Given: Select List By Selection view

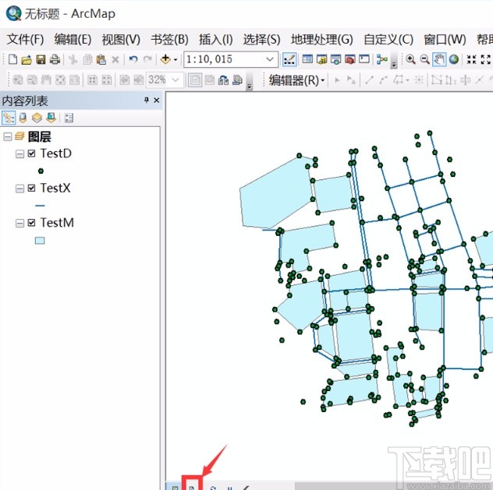Looking at the screenshot, I should click(51, 118).
